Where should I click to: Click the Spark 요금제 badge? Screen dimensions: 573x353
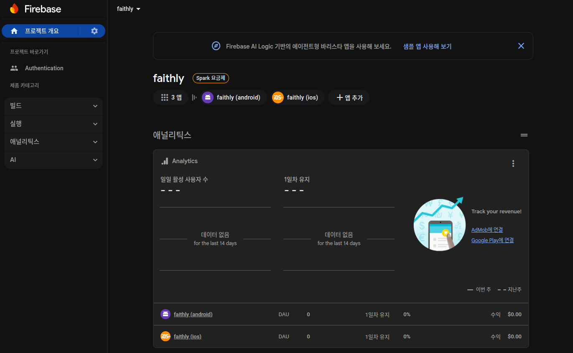click(x=211, y=78)
